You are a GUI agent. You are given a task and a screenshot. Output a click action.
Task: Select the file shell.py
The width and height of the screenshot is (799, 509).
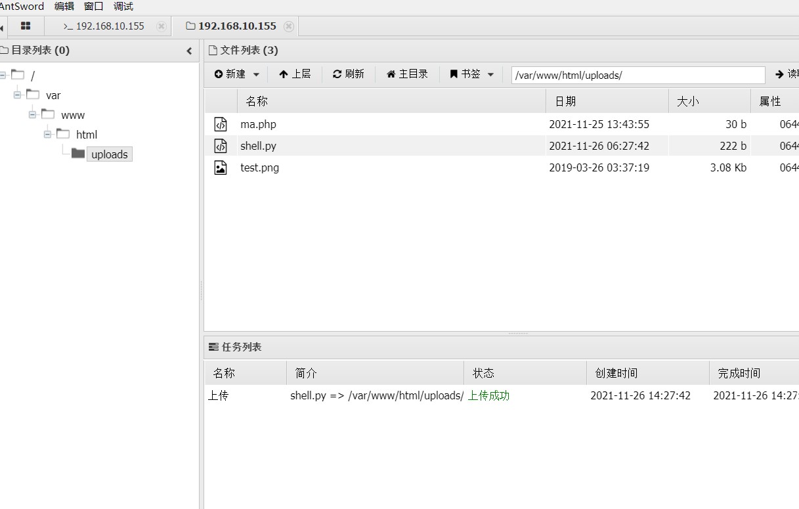pyautogui.click(x=259, y=146)
